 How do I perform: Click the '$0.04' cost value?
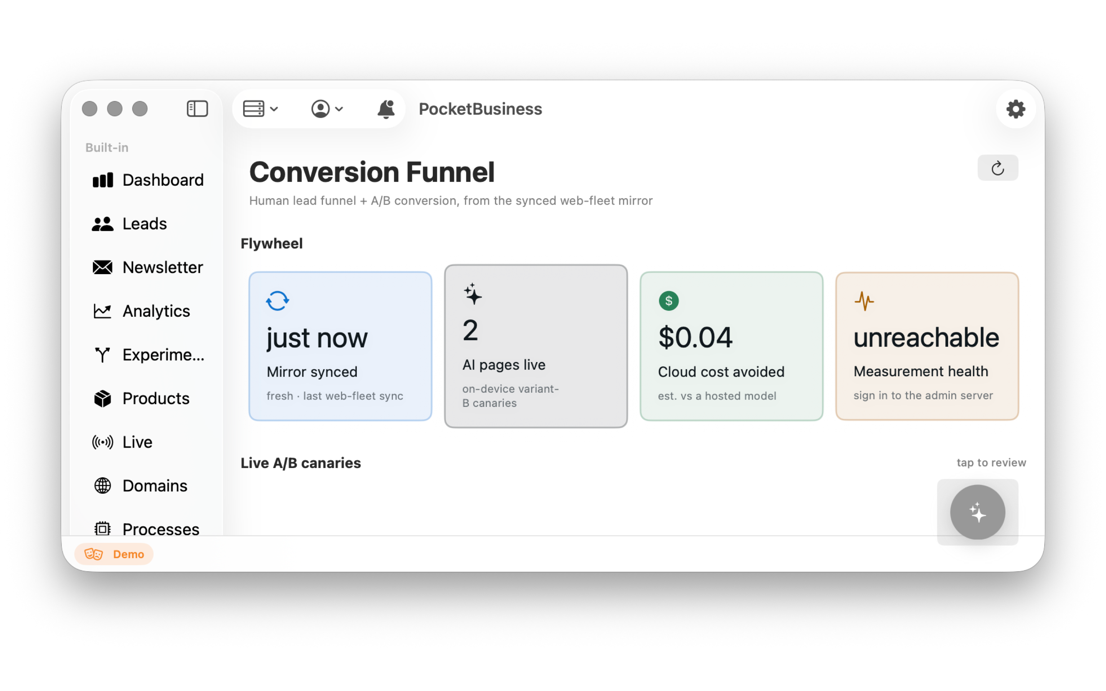point(695,338)
